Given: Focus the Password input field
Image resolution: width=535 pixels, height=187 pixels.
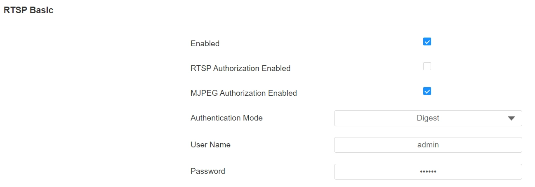Looking at the screenshot, I should click(428, 172).
